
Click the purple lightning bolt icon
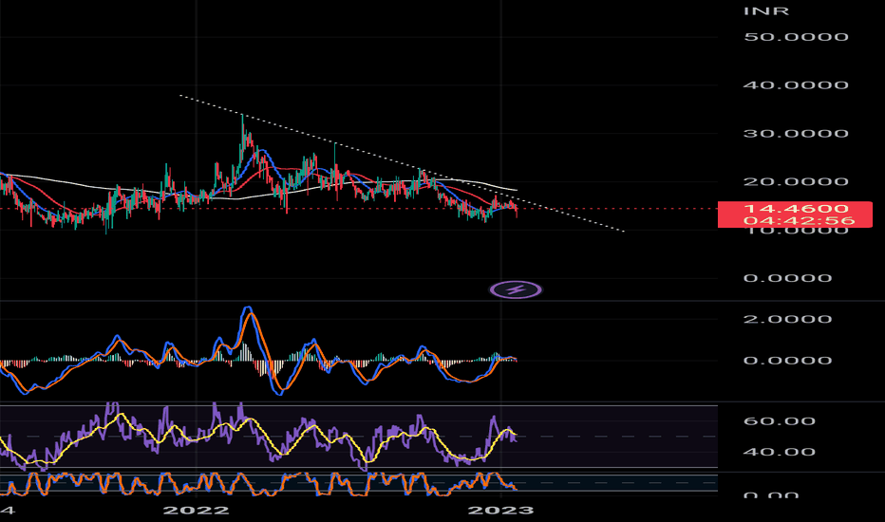[x=516, y=290]
